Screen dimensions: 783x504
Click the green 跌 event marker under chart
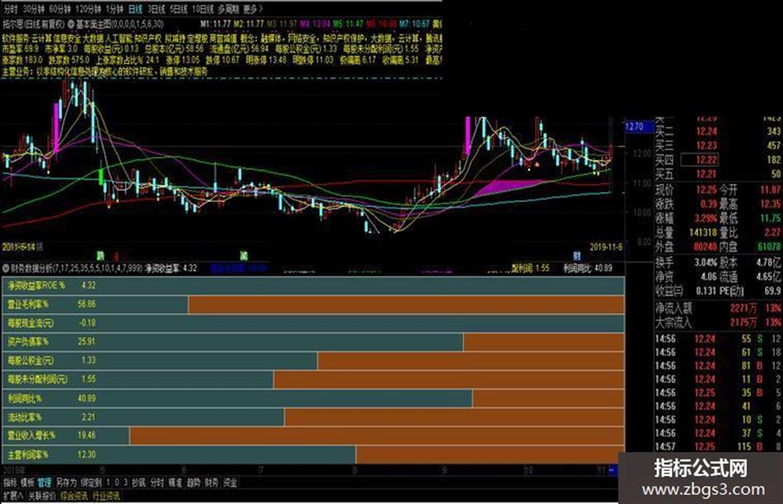(x=100, y=256)
